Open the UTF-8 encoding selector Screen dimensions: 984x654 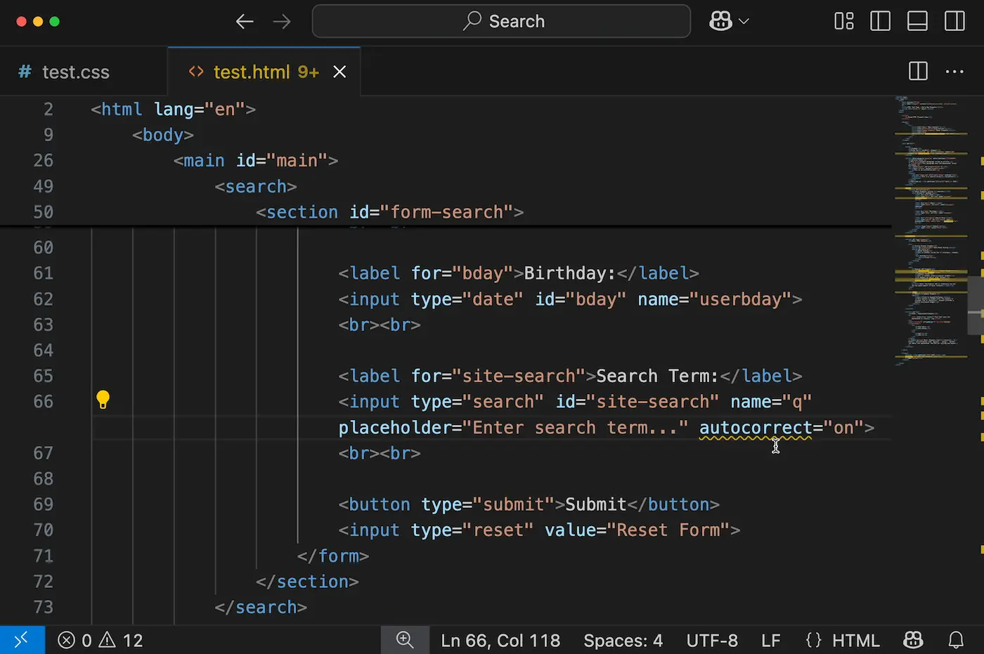(712, 640)
